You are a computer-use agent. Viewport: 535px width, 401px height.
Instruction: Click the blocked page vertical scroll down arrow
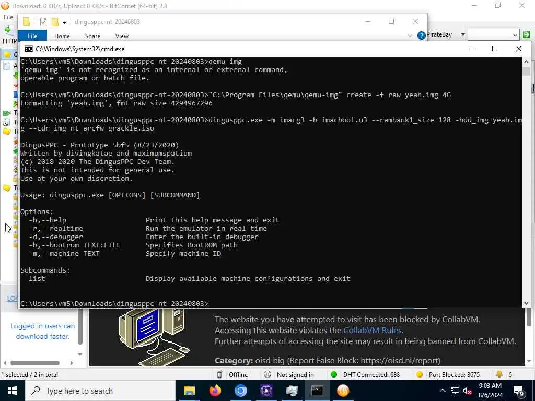[x=529, y=361]
